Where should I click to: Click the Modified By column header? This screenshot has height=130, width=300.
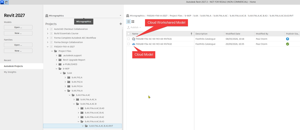coord(270,34)
